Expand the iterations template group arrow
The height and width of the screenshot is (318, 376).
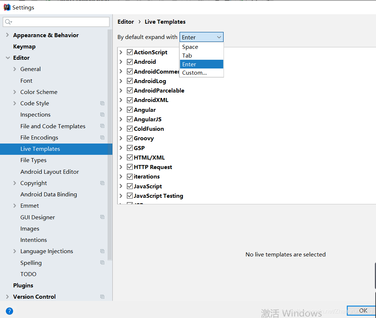[x=121, y=177]
